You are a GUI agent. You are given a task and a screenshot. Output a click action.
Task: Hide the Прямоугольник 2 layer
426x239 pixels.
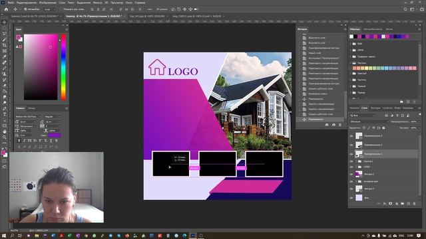351,145
